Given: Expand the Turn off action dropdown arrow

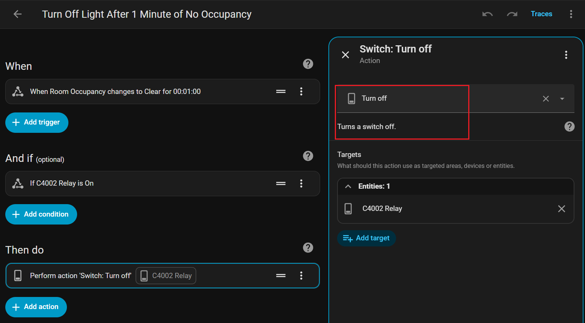Looking at the screenshot, I should coord(562,99).
